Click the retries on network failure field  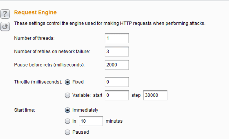(117, 51)
